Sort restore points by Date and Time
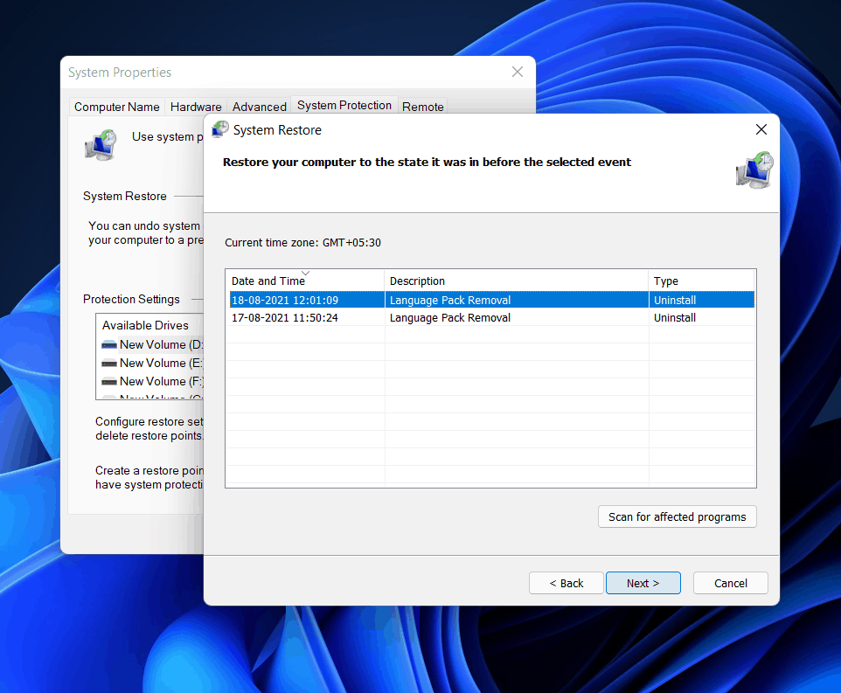The width and height of the screenshot is (841, 693). click(x=304, y=281)
